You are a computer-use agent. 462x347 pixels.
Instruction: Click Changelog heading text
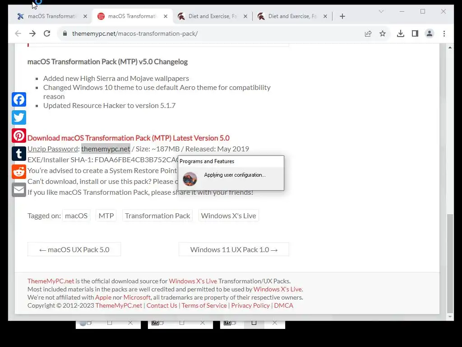click(x=107, y=61)
